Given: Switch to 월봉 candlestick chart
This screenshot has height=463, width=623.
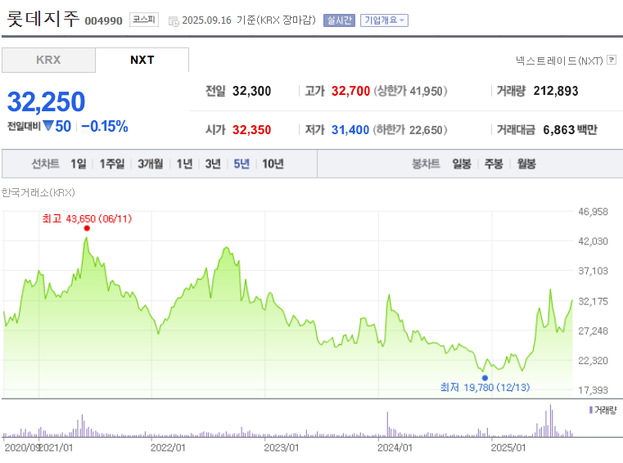Looking at the screenshot, I should (526, 164).
